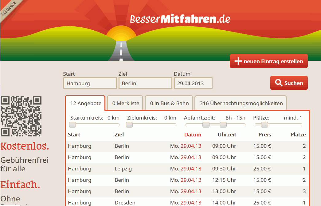
Task: Click the Zielumkreis slider handle
Action: (x=129, y=125)
